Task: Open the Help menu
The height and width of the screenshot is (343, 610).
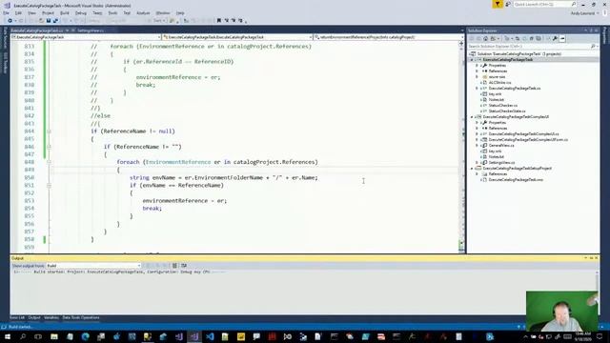Action: (180, 12)
